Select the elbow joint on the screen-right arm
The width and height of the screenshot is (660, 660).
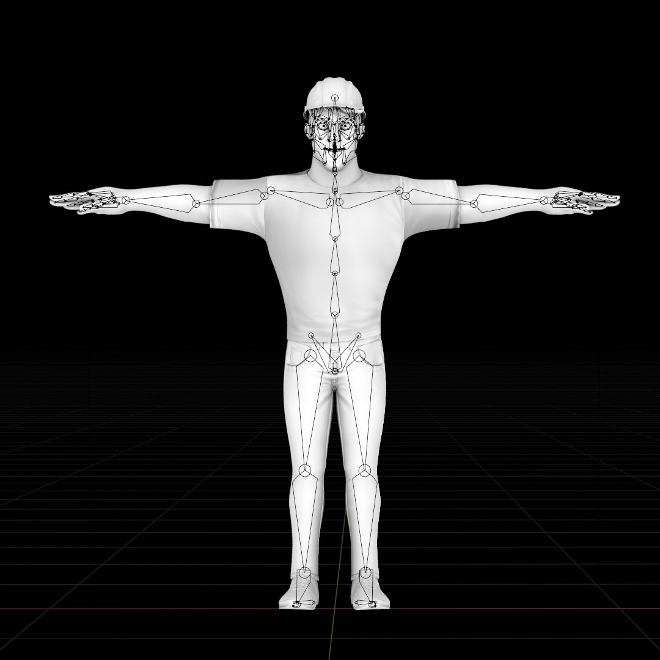474,204
